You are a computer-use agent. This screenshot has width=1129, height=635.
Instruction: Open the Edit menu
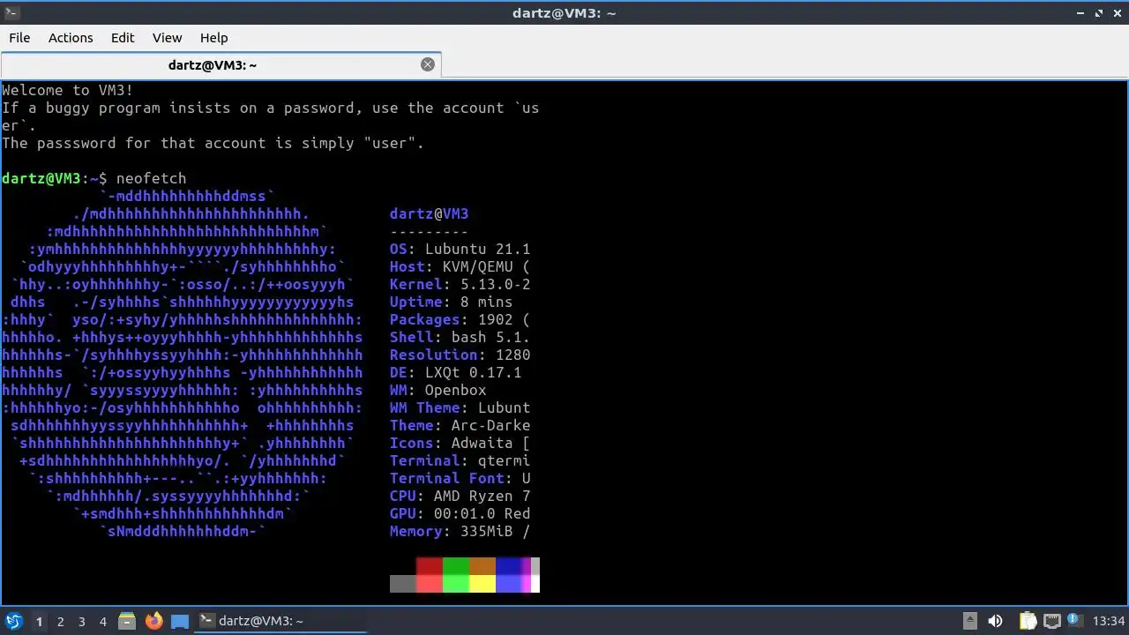coord(123,38)
